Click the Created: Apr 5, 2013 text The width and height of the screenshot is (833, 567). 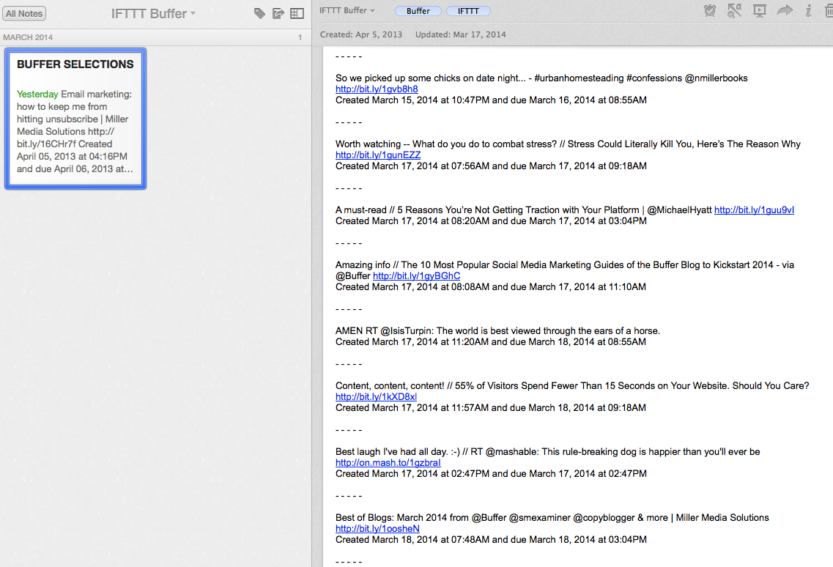click(x=360, y=34)
